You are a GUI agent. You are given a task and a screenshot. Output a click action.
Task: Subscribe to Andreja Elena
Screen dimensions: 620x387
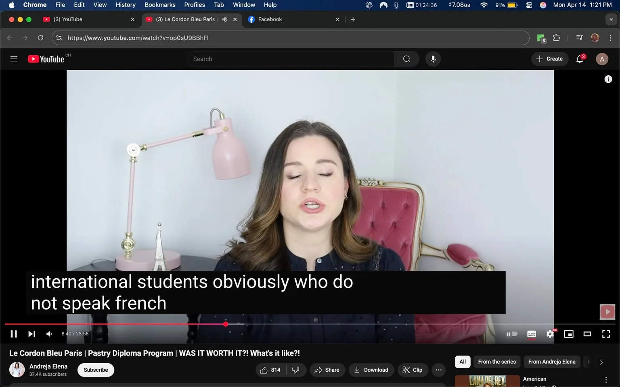[96, 370]
